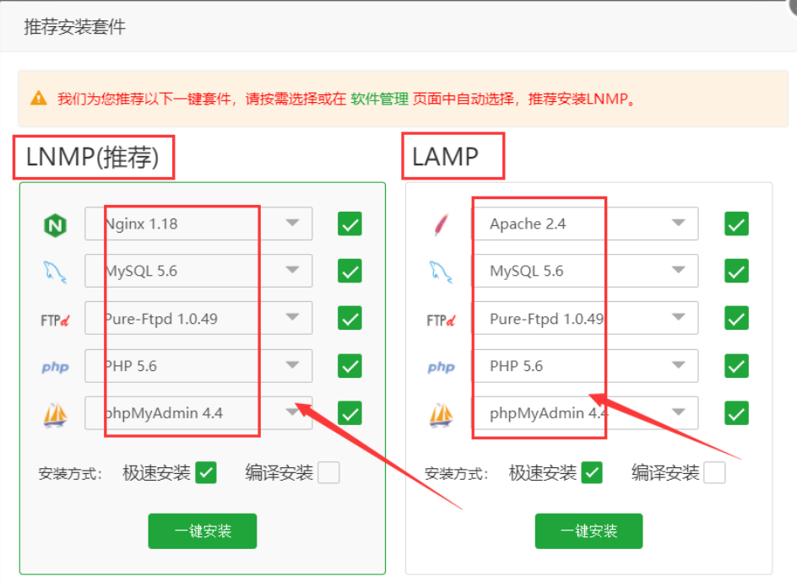Image resolution: width=797 pixels, height=587 pixels.
Task: Click the MySQL dolphin icon in LNMP panel
Action: [54, 272]
